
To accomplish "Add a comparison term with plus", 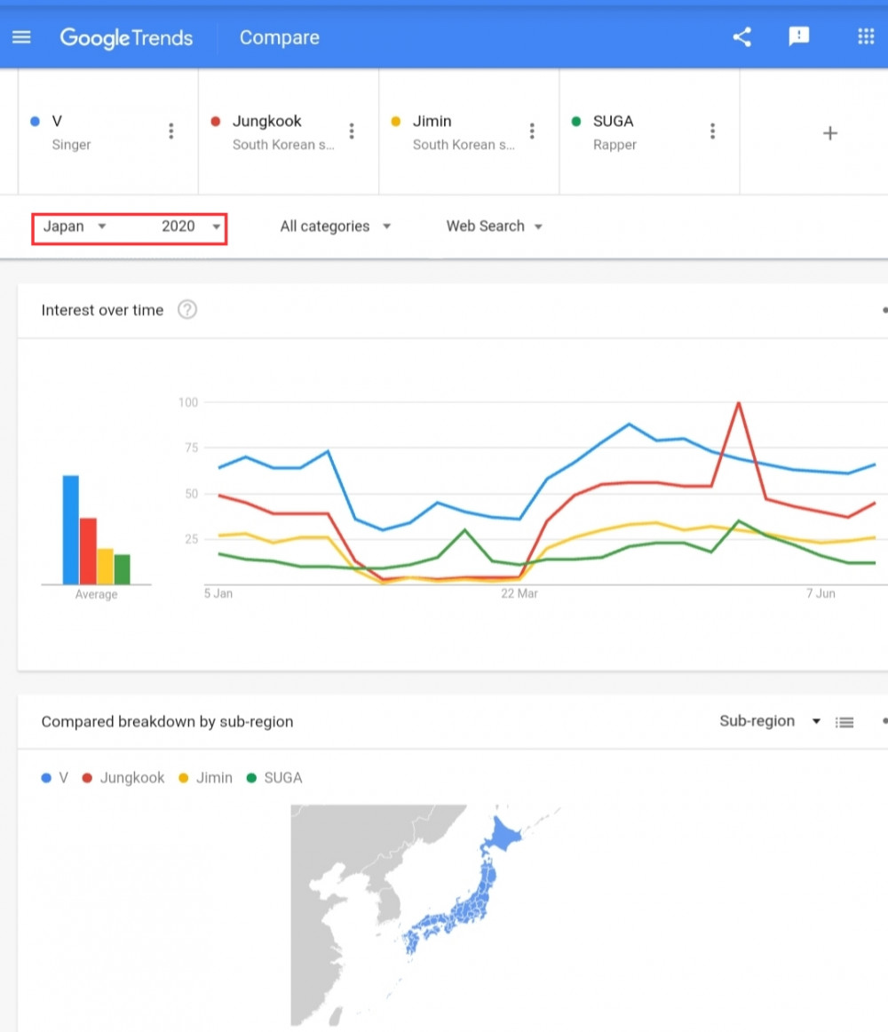I will click(830, 133).
